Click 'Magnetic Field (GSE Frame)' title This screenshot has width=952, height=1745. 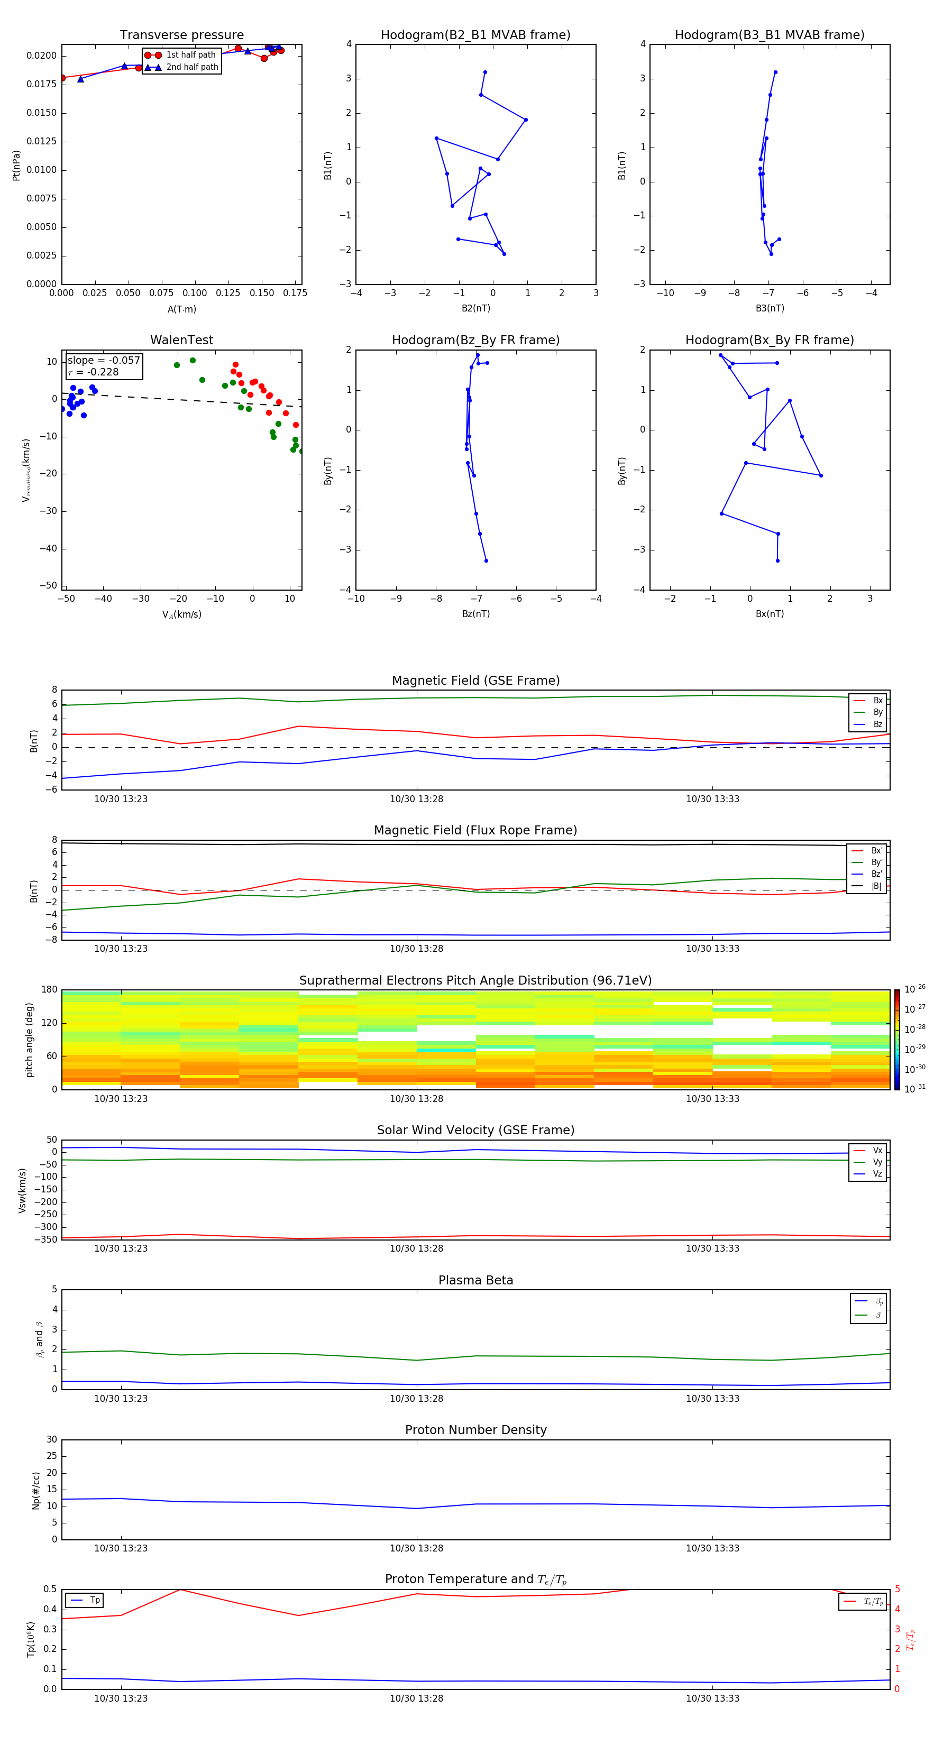tap(475, 681)
